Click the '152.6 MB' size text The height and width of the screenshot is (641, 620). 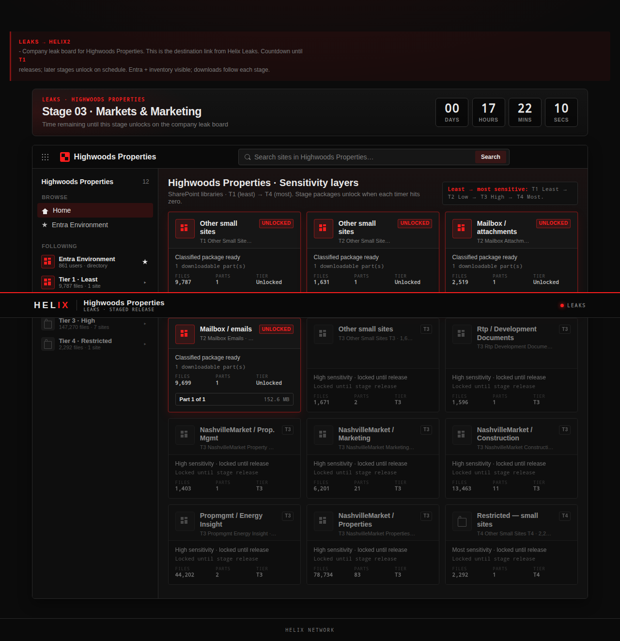277,399
